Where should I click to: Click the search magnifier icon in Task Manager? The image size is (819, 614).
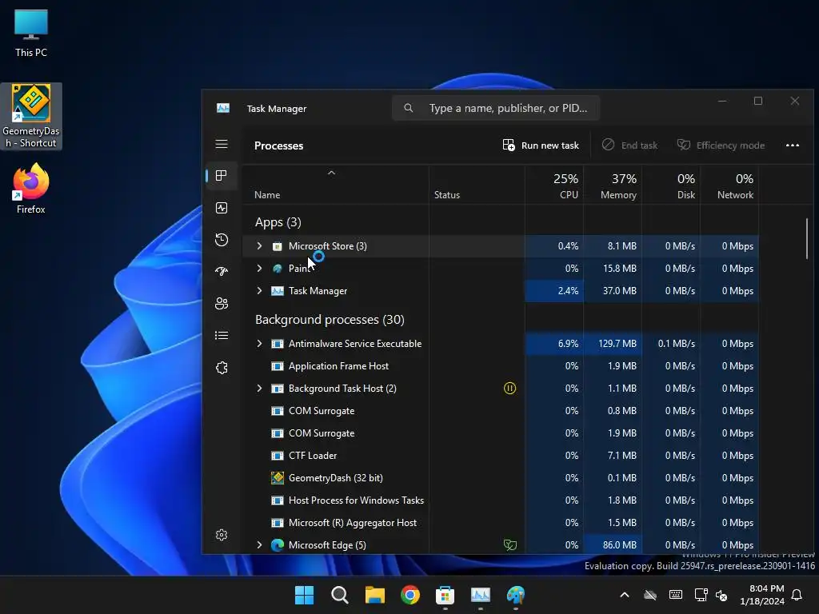coord(409,108)
